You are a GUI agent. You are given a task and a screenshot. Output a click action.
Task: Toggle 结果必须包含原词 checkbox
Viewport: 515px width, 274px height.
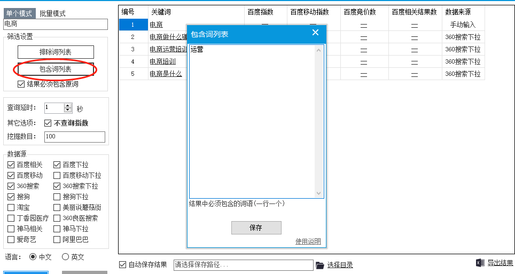point(21,84)
